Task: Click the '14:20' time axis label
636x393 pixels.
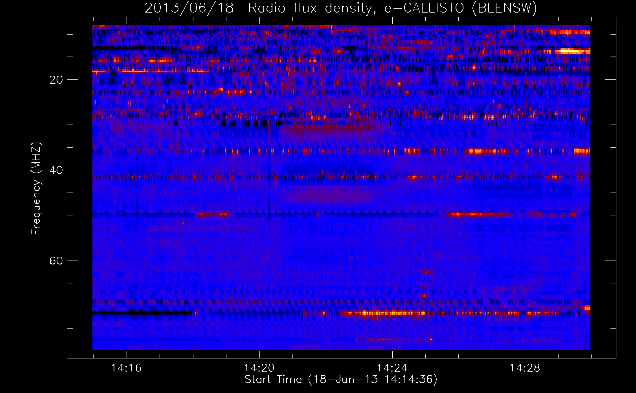Action: pos(259,368)
